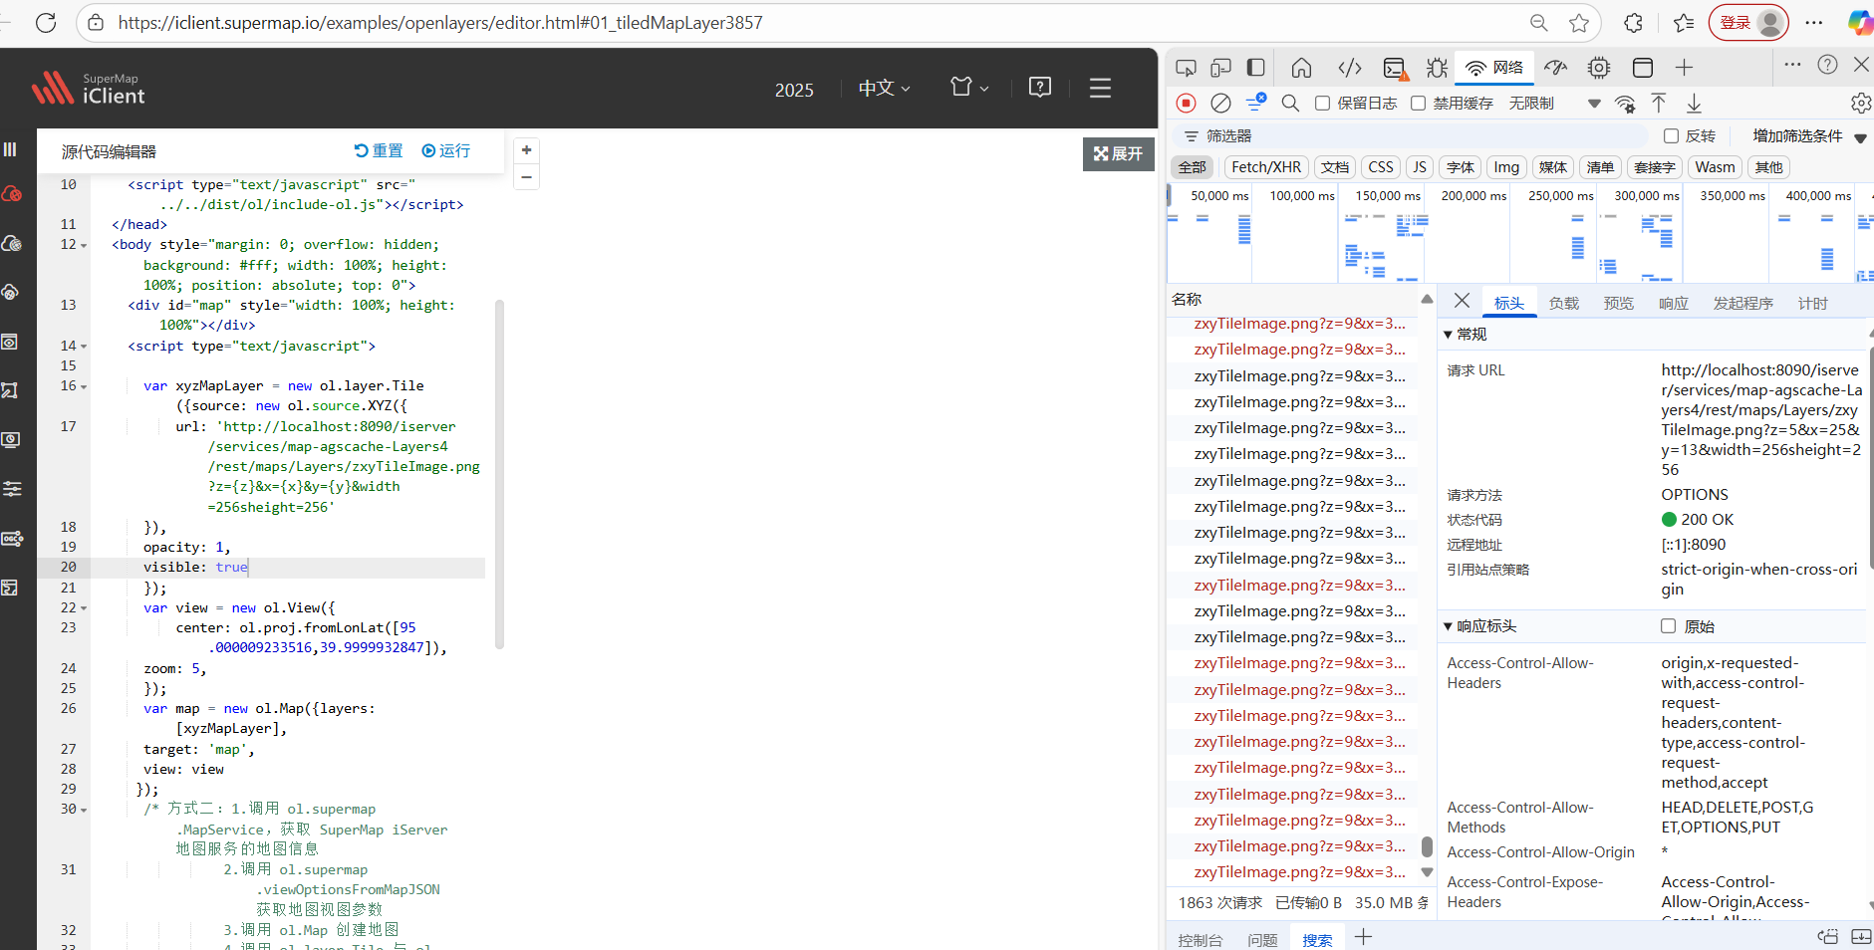The height and width of the screenshot is (950, 1874).
Task: Close the request details pane
Action: click(x=1462, y=301)
